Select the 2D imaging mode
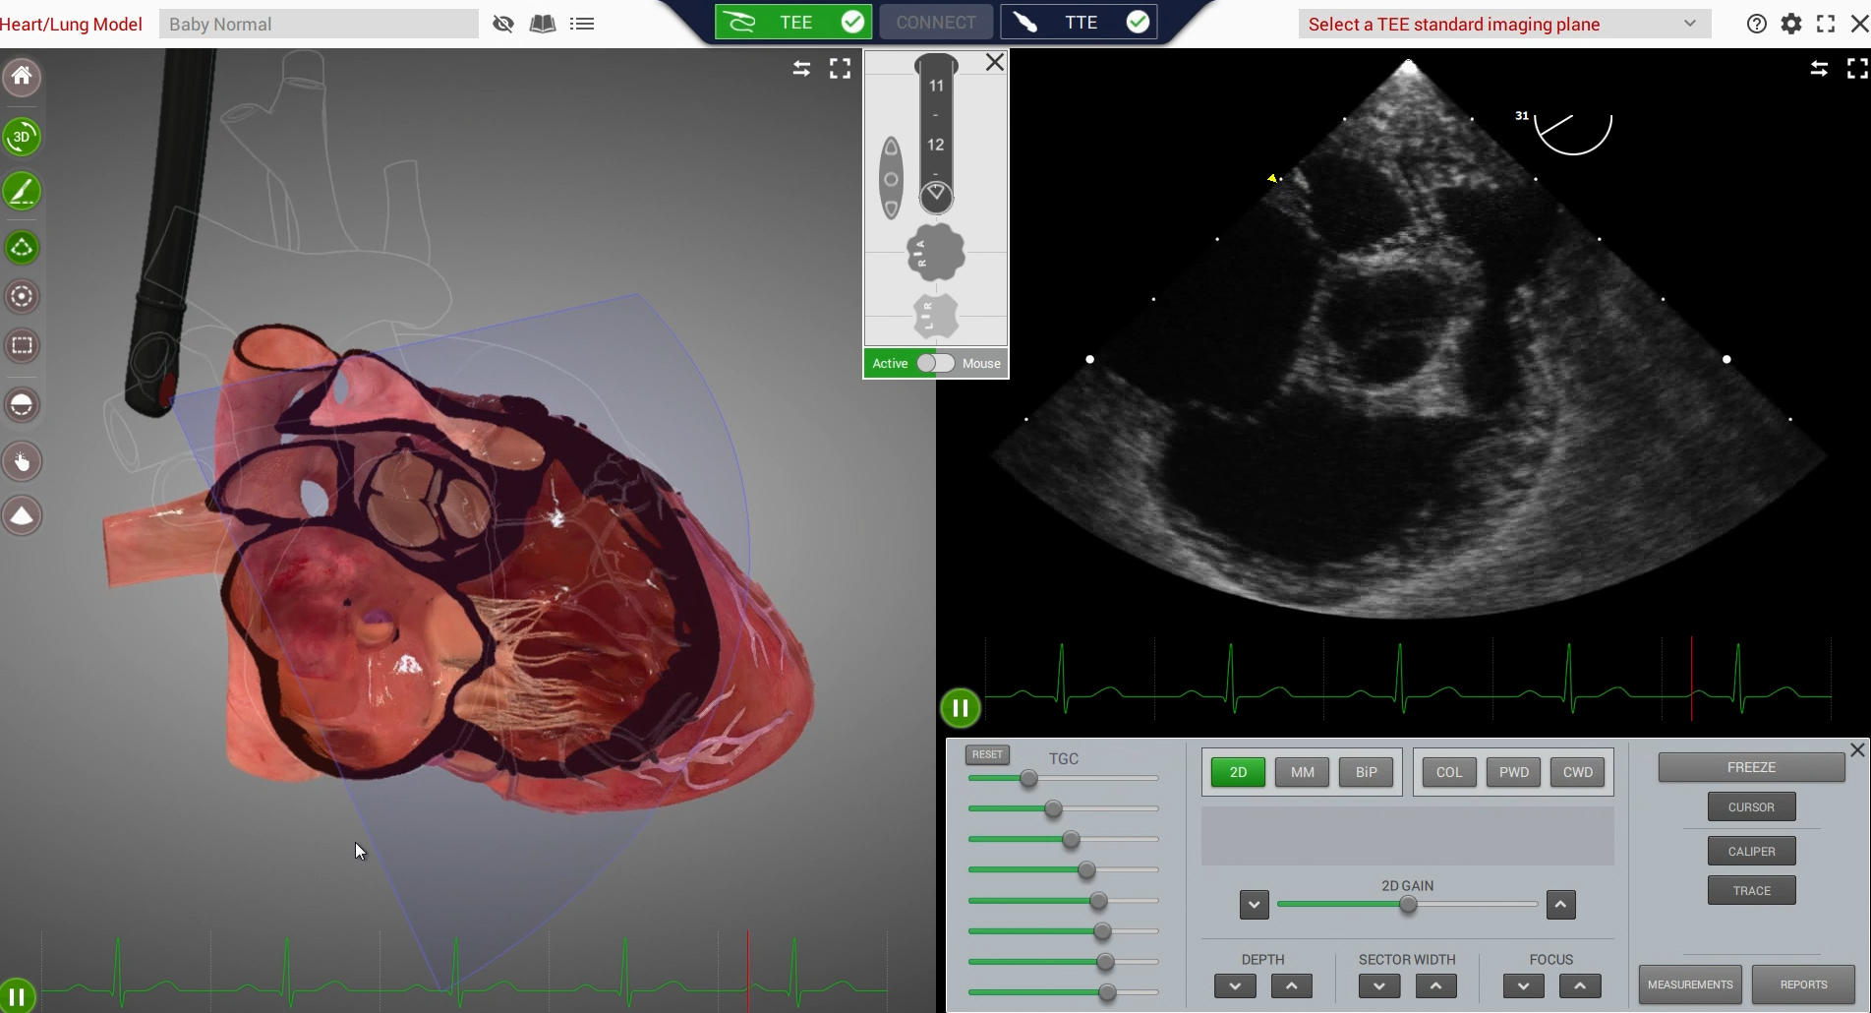The height and width of the screenshot is (1013, 1871). pyautogui.click(x=1238, y=772)
